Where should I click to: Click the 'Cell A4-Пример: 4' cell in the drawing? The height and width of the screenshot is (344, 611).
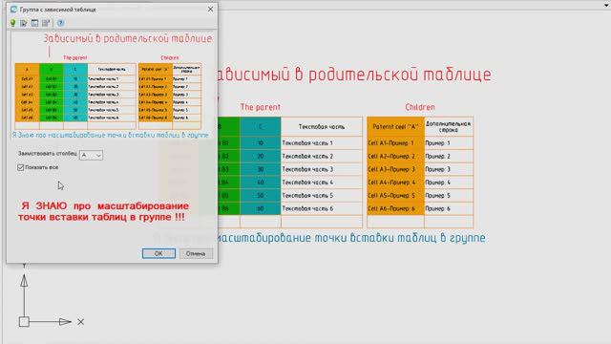pyautogui.click(x=395, y=183)
